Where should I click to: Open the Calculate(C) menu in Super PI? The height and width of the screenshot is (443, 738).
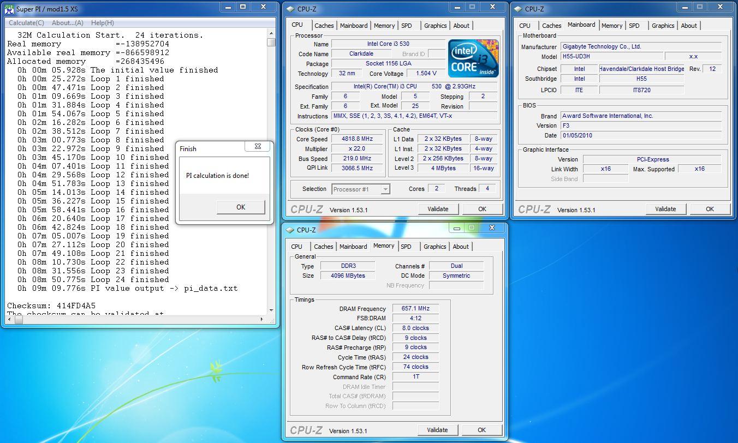coord(26,23)
